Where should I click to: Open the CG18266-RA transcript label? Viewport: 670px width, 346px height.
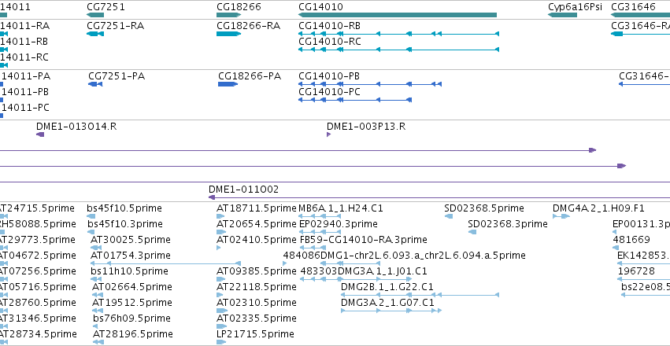(x=248, y=26)
